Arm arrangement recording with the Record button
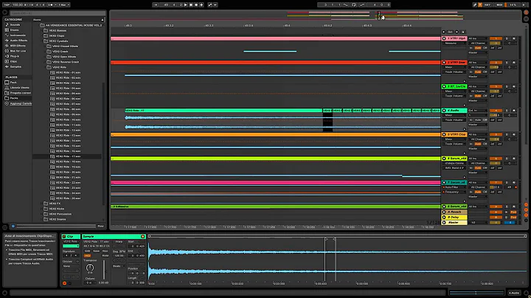The width and height of the screenshot is (531, 298). [x=196, y=4]
